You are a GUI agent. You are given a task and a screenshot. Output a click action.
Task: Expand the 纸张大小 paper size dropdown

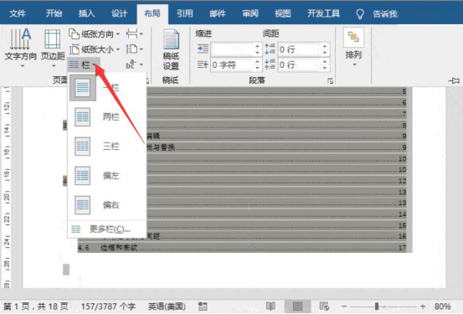95,49
